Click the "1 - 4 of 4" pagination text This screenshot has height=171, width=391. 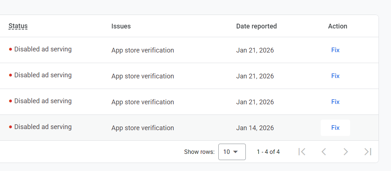point(268,152)
